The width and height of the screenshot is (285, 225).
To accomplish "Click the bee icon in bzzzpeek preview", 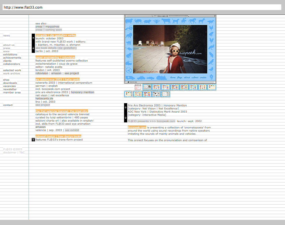I will pyautogui.click(x=156, y=21).
